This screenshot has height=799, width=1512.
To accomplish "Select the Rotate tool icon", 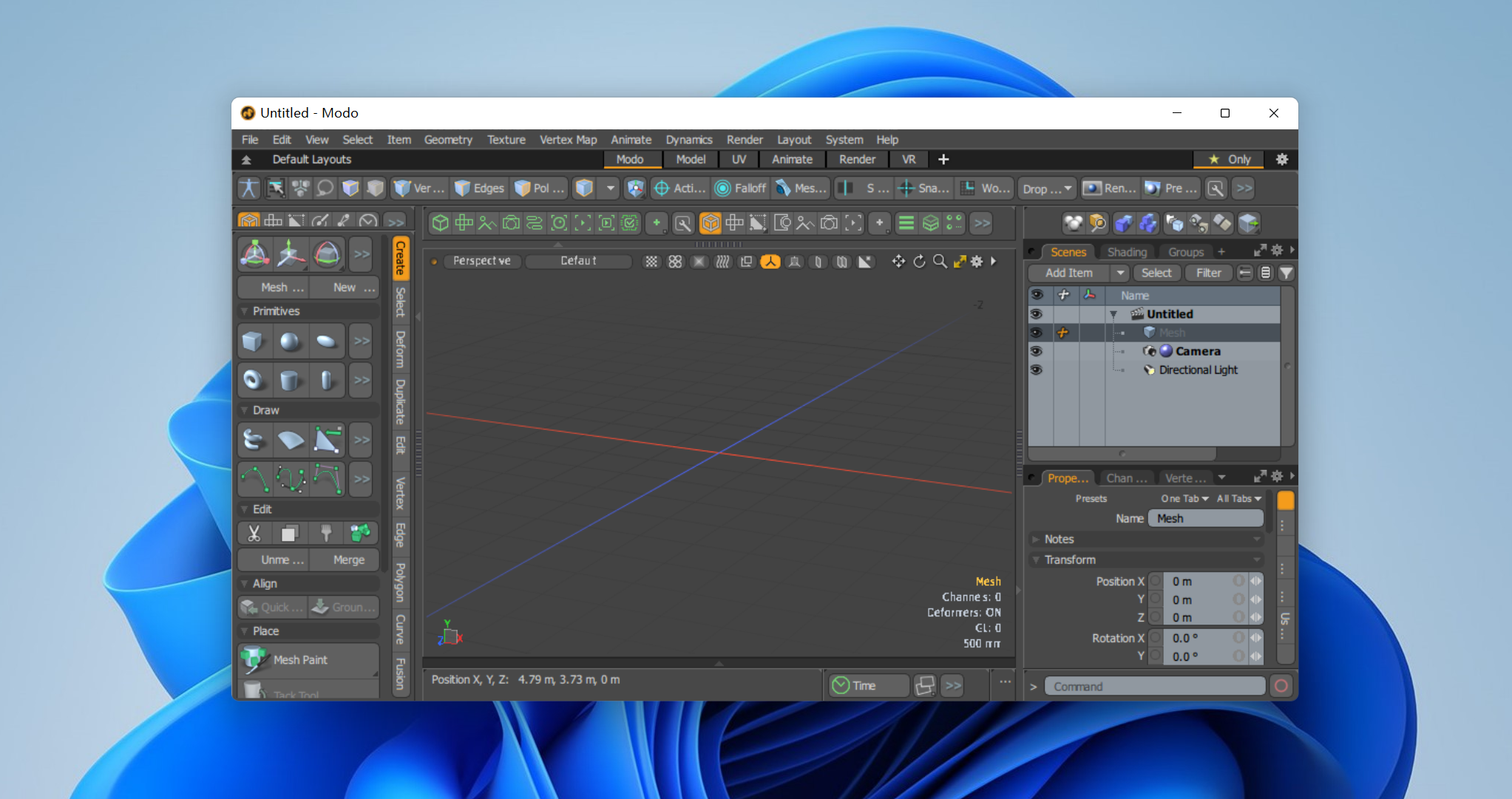I will pyautogui.click(x=326, y=254).
